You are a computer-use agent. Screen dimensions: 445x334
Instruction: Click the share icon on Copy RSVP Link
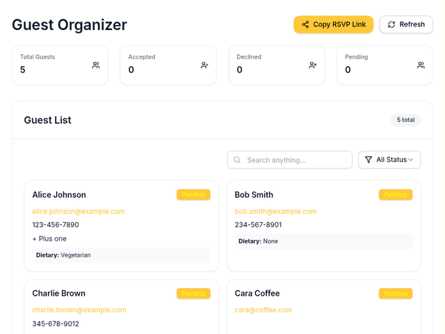tap(305, 24)
